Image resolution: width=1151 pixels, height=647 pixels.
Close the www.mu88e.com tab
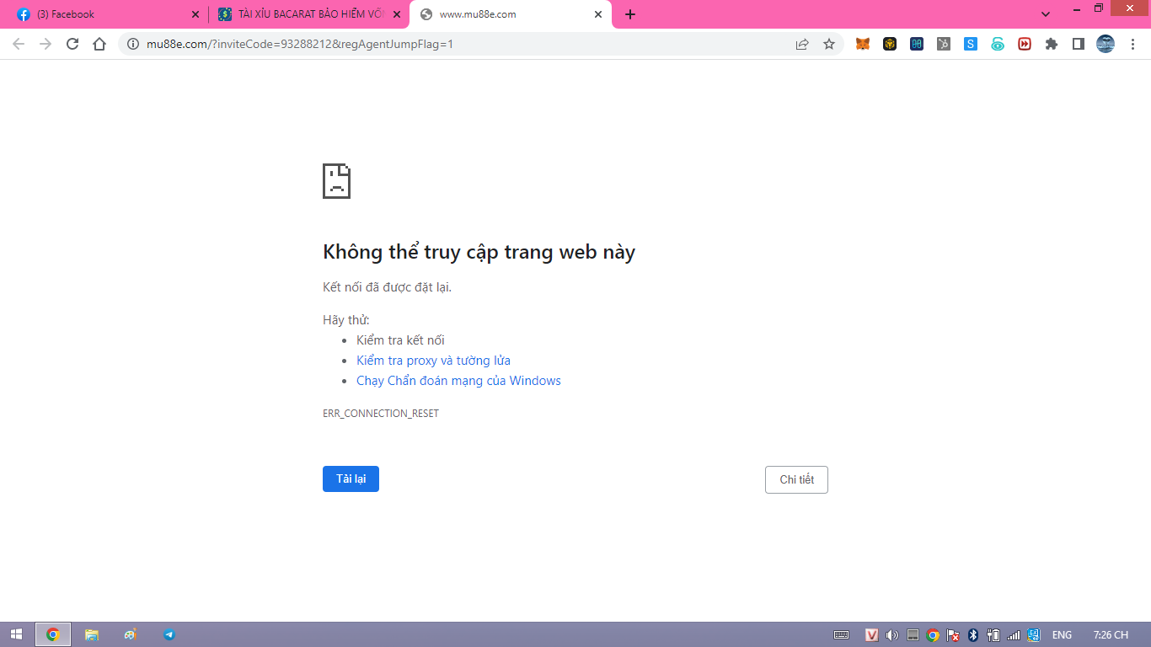[598, 14]
